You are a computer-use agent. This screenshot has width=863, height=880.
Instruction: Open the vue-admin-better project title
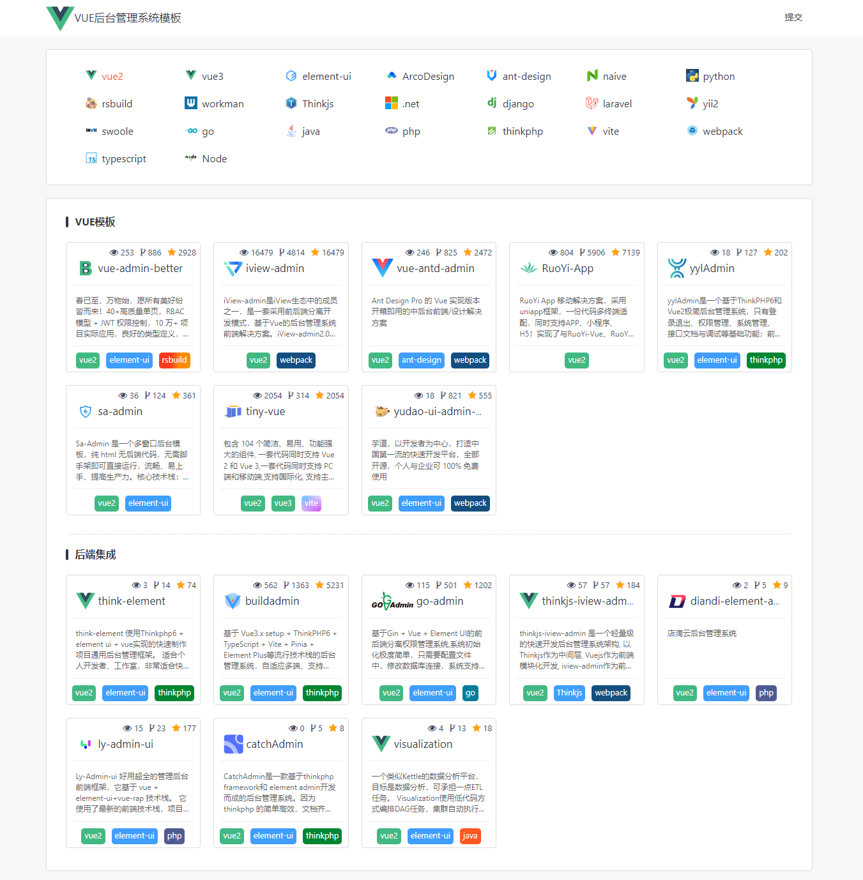[141, 268]
